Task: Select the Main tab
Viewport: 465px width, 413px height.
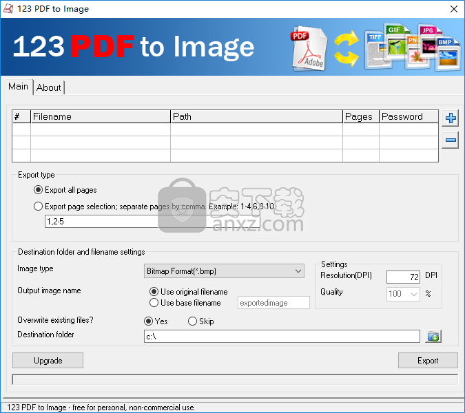Action: 18,86
